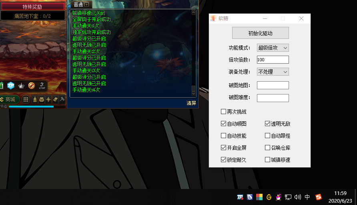Open the quest scroll icon

click(x=55, y=100)
